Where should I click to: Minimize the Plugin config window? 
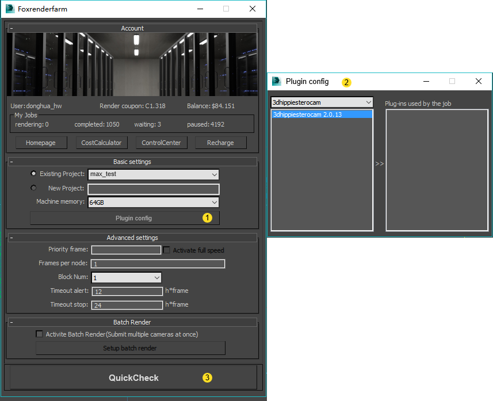coord(426,82)
